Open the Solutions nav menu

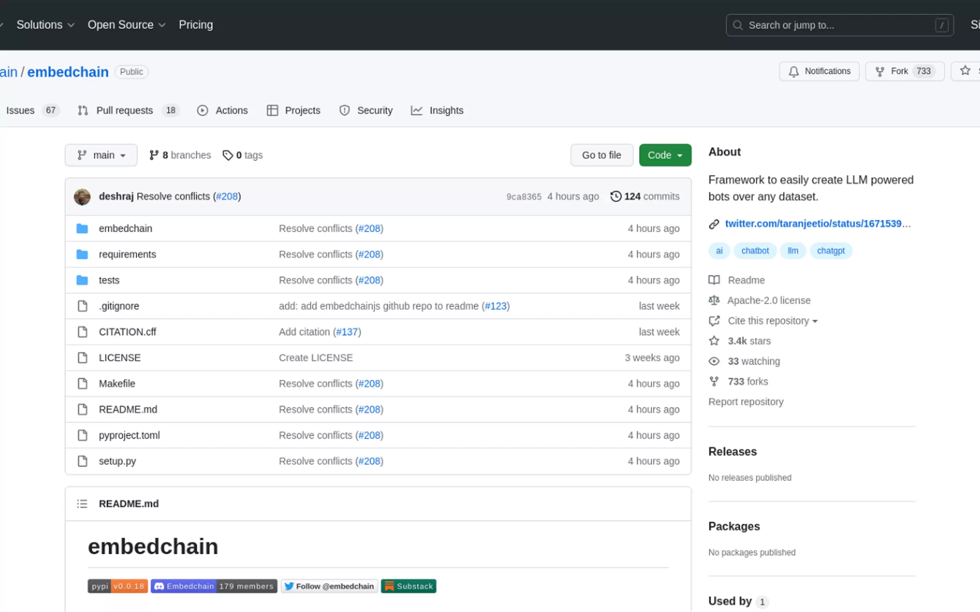point(46,25)
